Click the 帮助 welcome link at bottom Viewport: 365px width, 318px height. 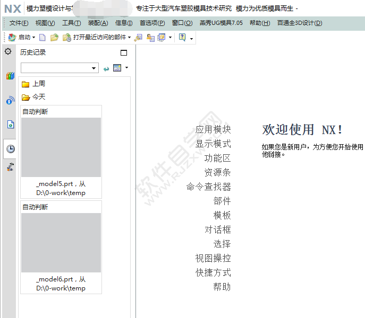pyautogui.click(x=222, y=287)
